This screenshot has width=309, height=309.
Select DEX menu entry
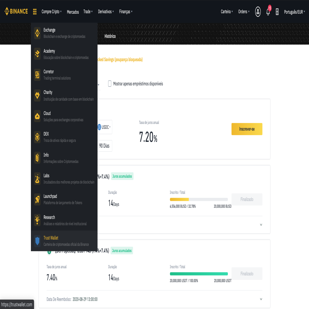point(64,137)
